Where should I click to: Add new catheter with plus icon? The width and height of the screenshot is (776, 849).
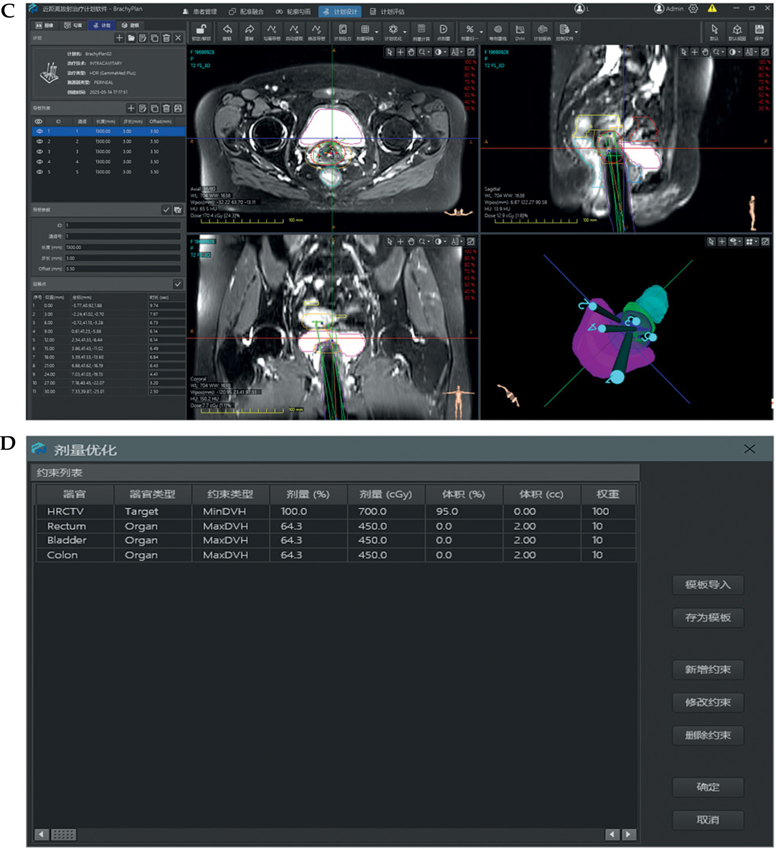131,109
